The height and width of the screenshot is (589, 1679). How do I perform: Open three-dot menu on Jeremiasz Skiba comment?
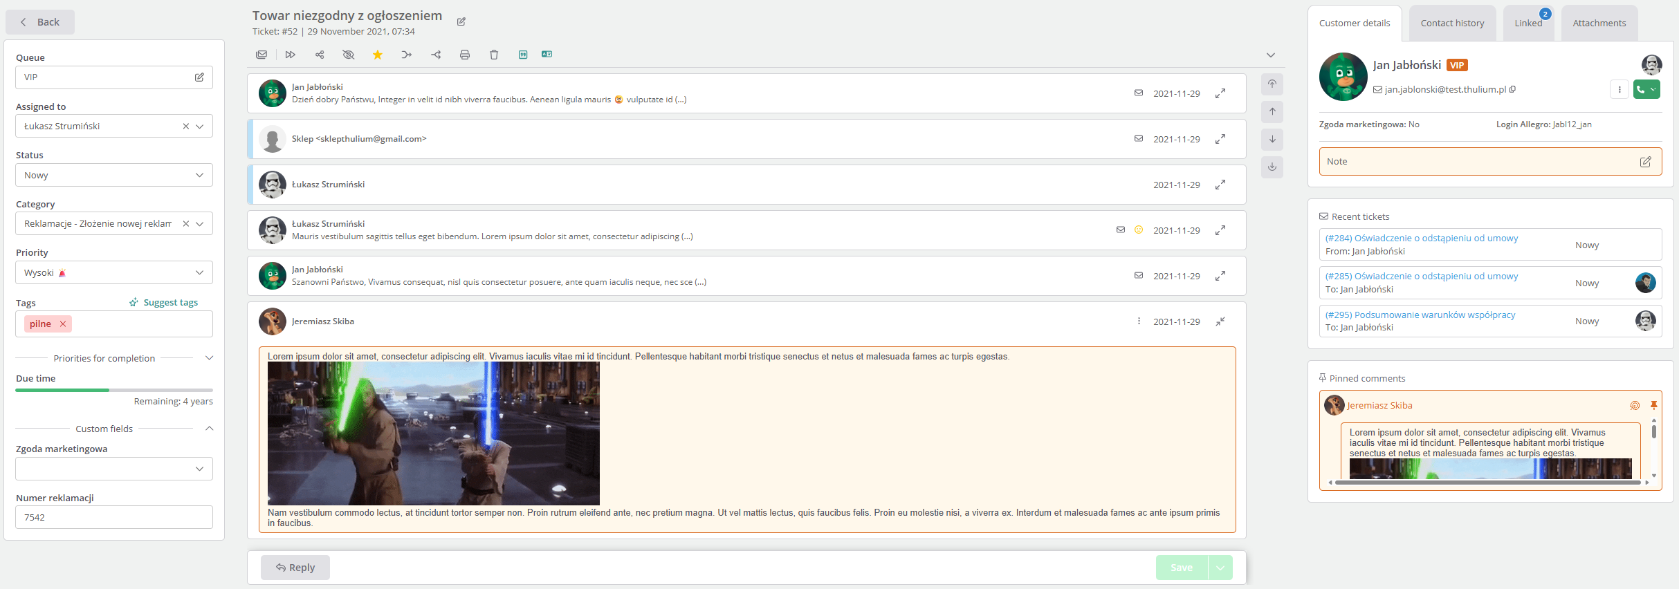tap(1139, 321)
